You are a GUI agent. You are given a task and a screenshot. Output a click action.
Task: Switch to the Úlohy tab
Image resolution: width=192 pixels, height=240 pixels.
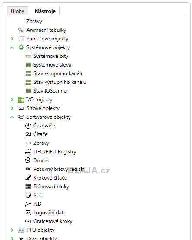pyautogui.click(x=17, y=11)
